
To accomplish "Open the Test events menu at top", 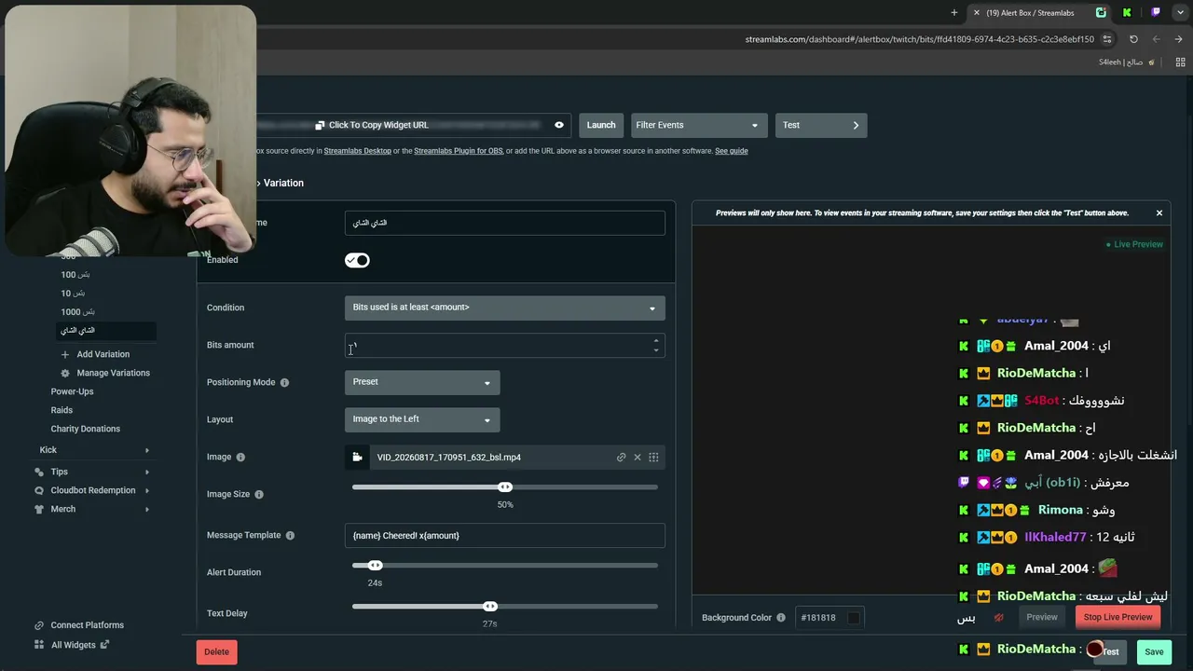I will point(821,125).
